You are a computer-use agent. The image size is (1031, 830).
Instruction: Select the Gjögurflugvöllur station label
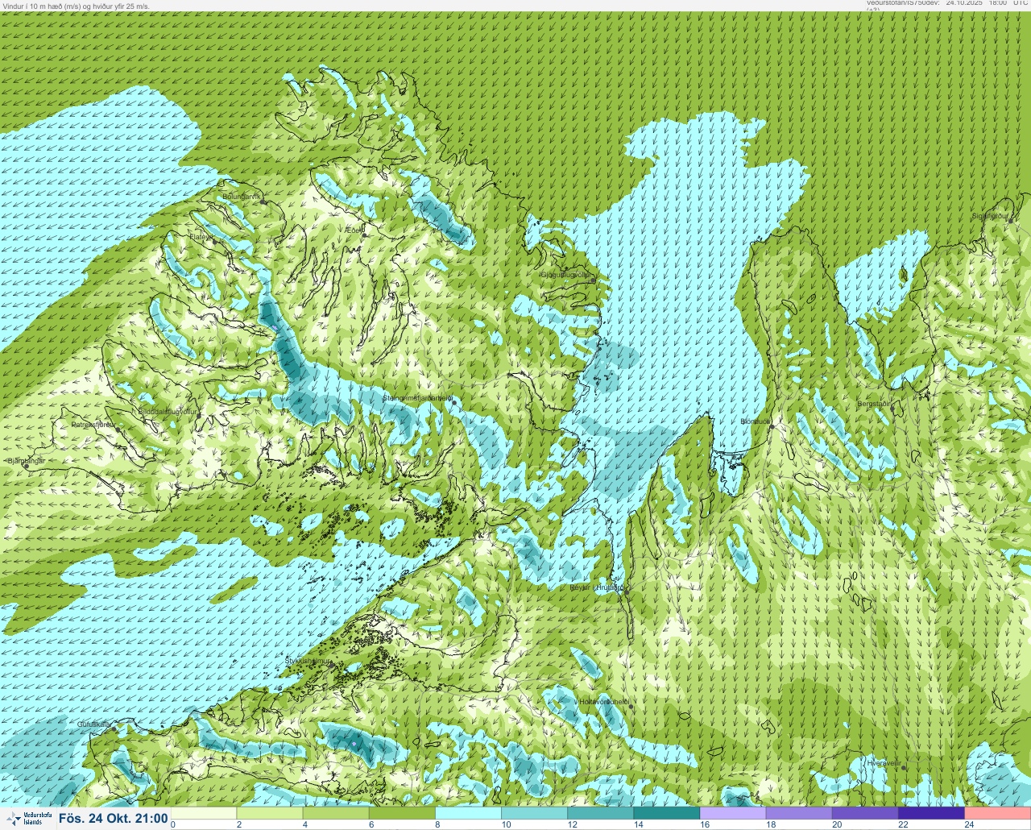click(x=565, y=275)
